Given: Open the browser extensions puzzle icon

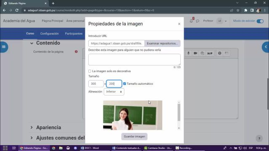Looking at the screenshot, I should tap(245, 10).
